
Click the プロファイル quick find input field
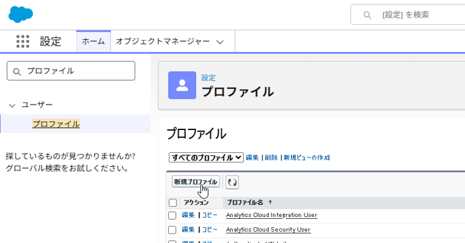pos(71,71)
